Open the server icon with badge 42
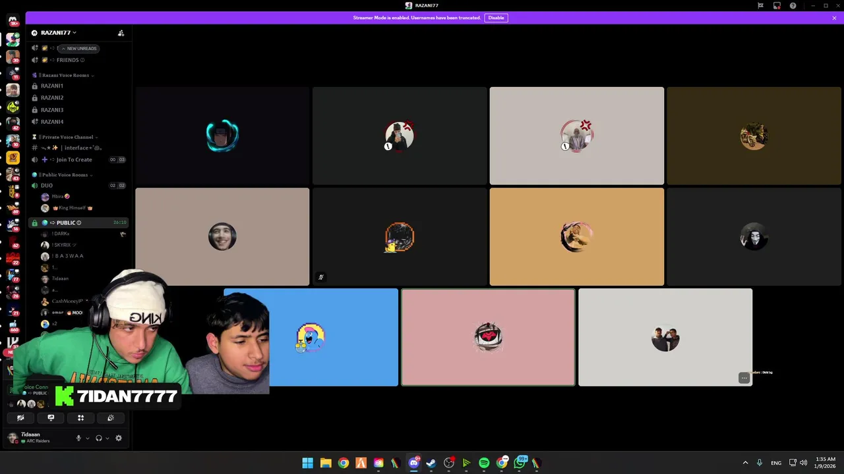844x474 pixels. (13, 122)
